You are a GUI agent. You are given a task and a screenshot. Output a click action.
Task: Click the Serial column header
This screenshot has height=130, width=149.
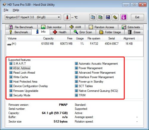[111, 38]
